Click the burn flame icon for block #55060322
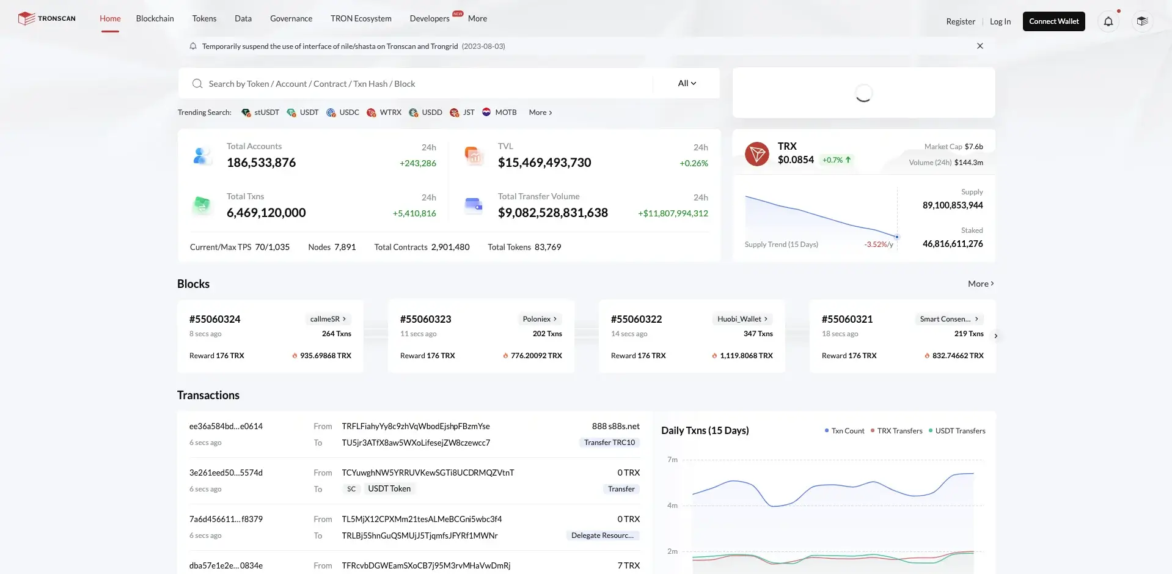 (x=714, y=356)
